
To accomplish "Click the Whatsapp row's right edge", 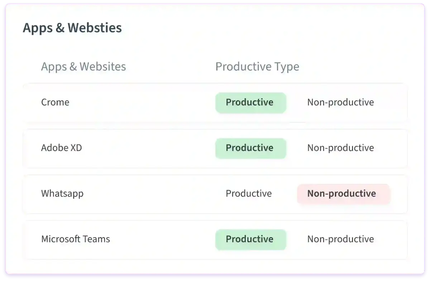I will [x=401, y=194].
